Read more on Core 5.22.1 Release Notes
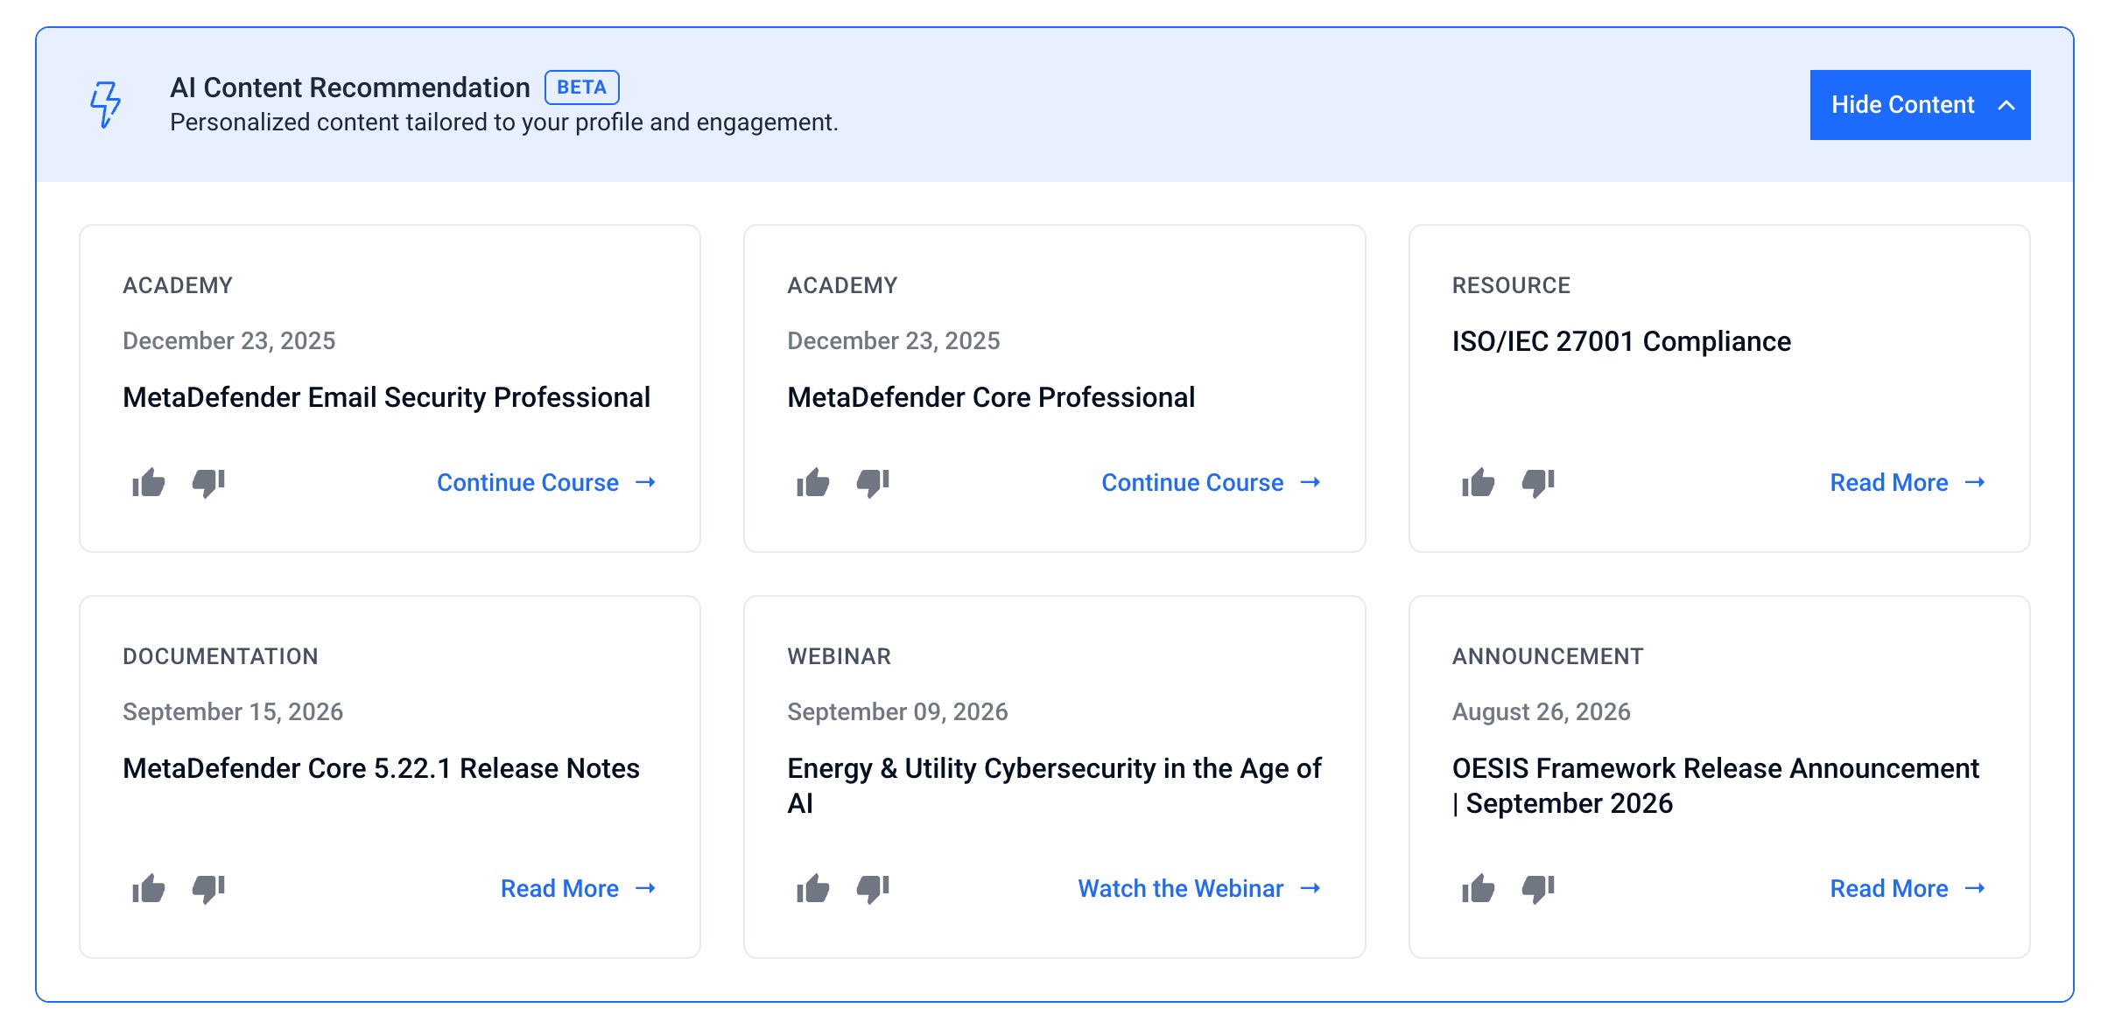The image size is (2115, 1029). point(578,888)
